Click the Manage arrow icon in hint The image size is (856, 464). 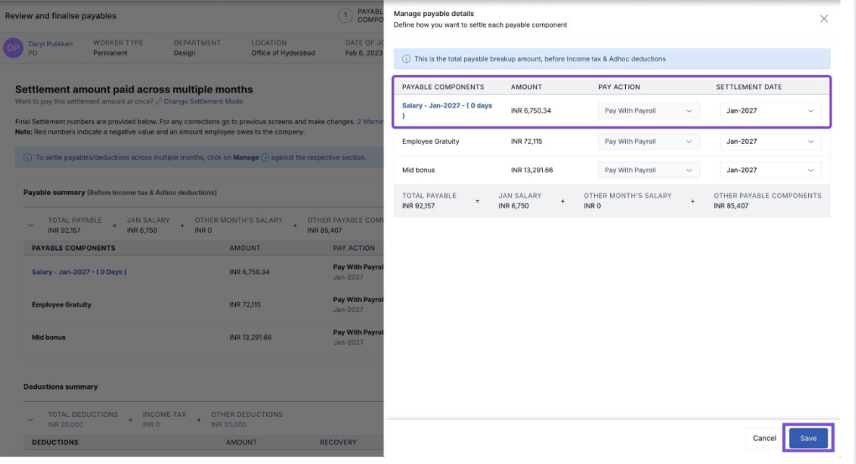tap(265, 158)
